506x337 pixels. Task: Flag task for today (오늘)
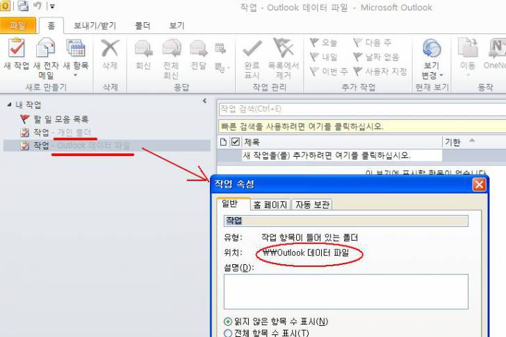click(324, 42)
